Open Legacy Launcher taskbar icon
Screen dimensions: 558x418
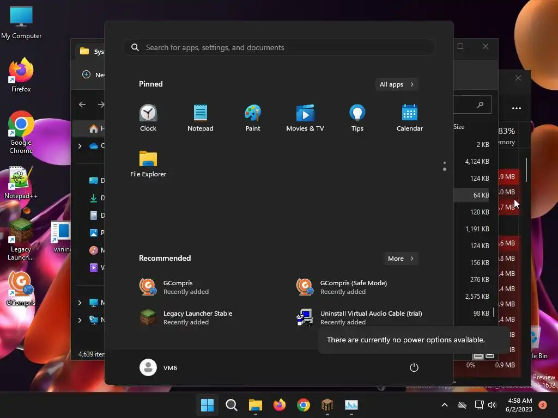(x=327, y=405)
